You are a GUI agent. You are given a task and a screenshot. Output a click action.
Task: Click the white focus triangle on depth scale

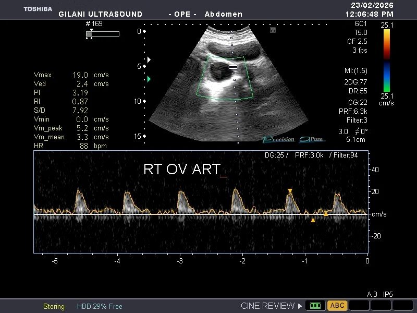click(x=149, y=59)
